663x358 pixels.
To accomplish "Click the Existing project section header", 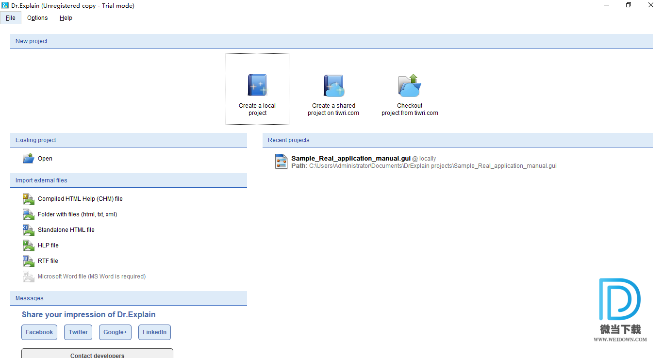I will [x=129, y=140].
